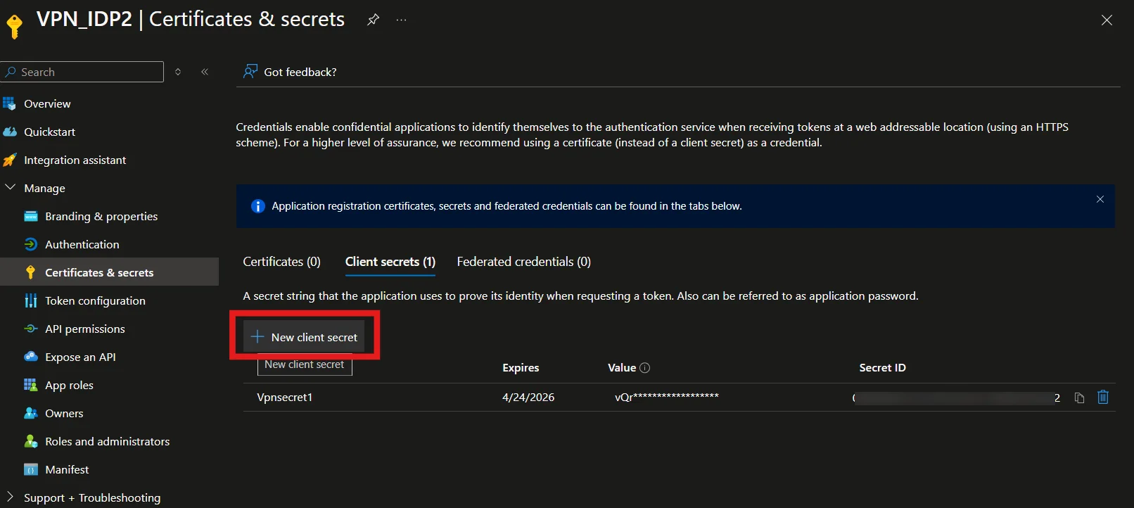Click the VPN_IDP2 key icon in title
Screen dimensions: 1134x508
pos(14,26)
